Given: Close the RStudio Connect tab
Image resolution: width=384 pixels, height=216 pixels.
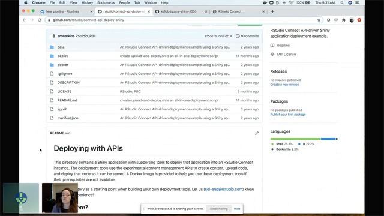Looking at the screenshot, I should pos(263,11).
